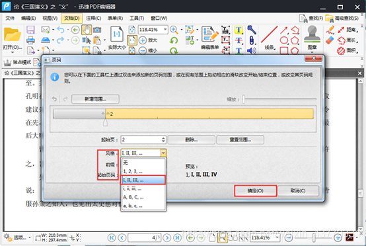This screenshot has width=366, height=246.
Task: Click the yellow page range bar
Action: [x=209, y=114]
